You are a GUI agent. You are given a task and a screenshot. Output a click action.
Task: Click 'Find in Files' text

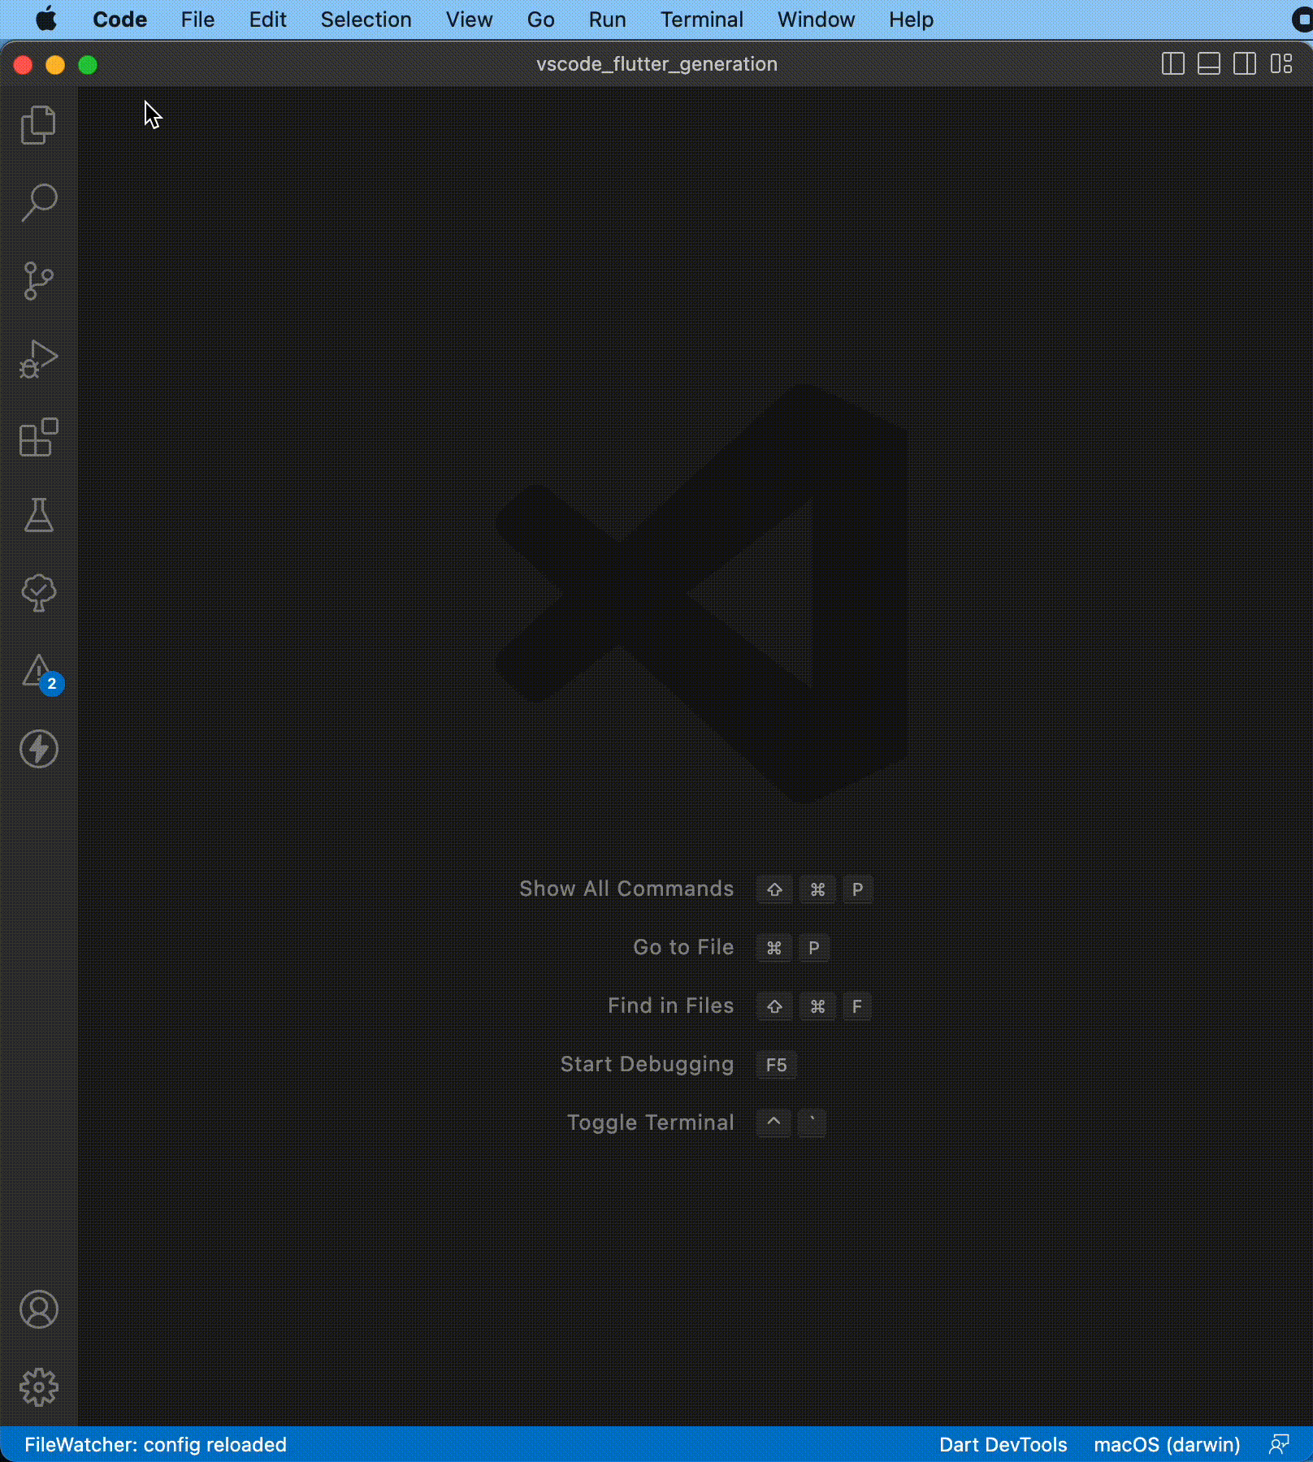click(x=671, y=1006)
